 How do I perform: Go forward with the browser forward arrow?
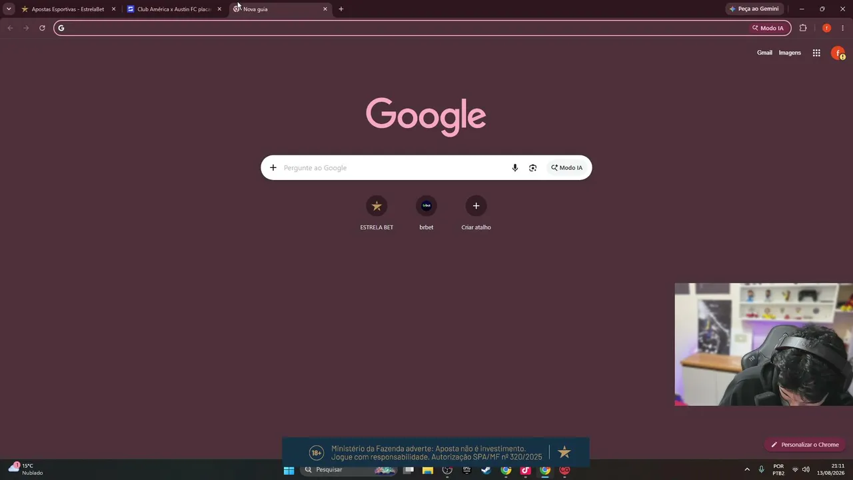[x=26, y=28]
